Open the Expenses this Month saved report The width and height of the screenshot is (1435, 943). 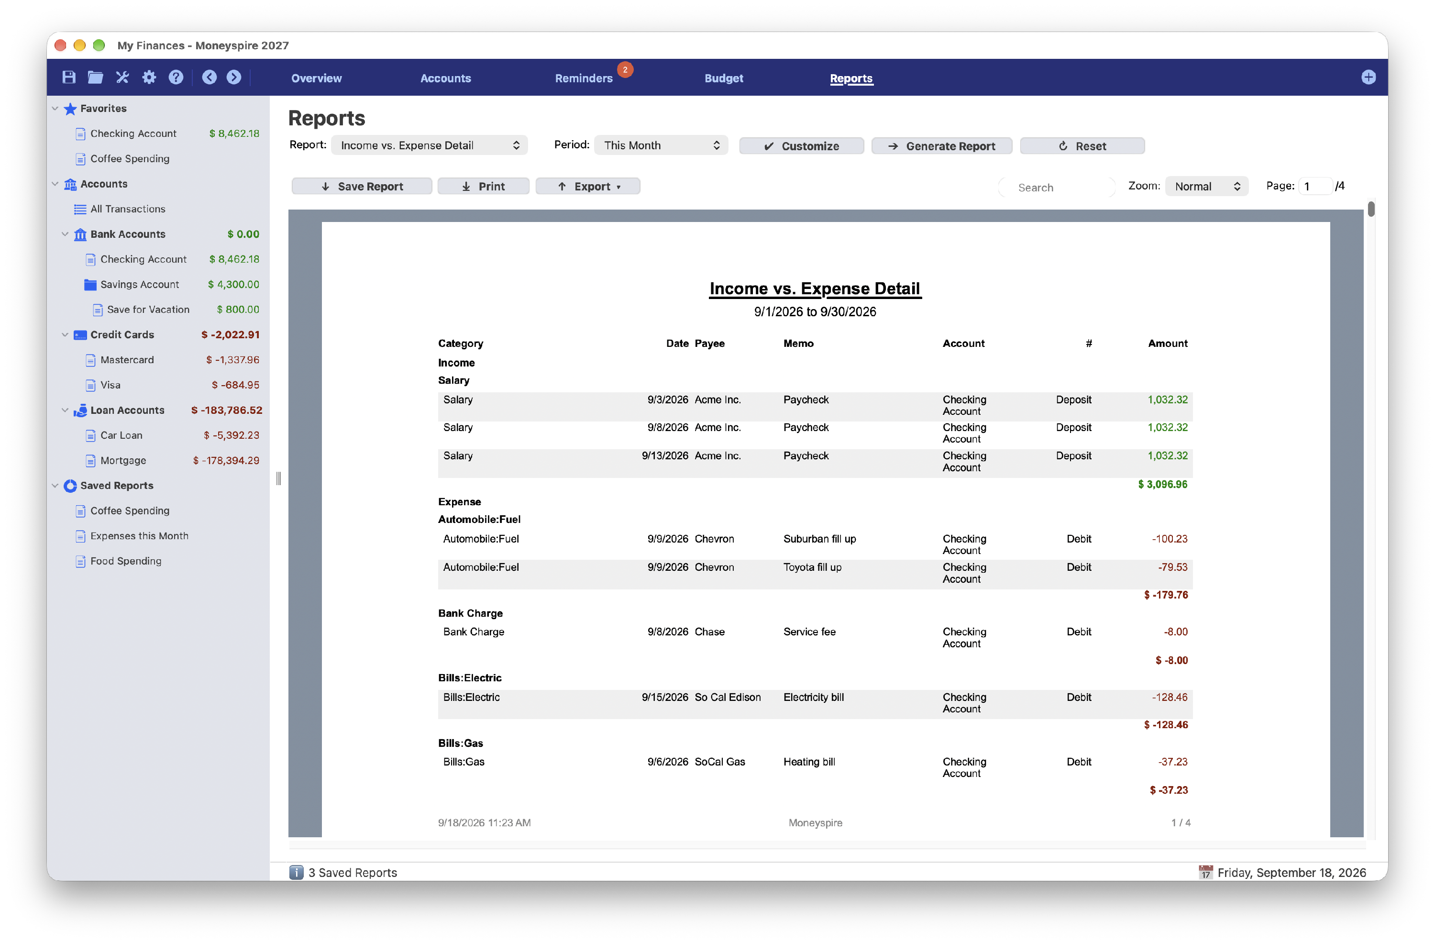tap(159, 536)
